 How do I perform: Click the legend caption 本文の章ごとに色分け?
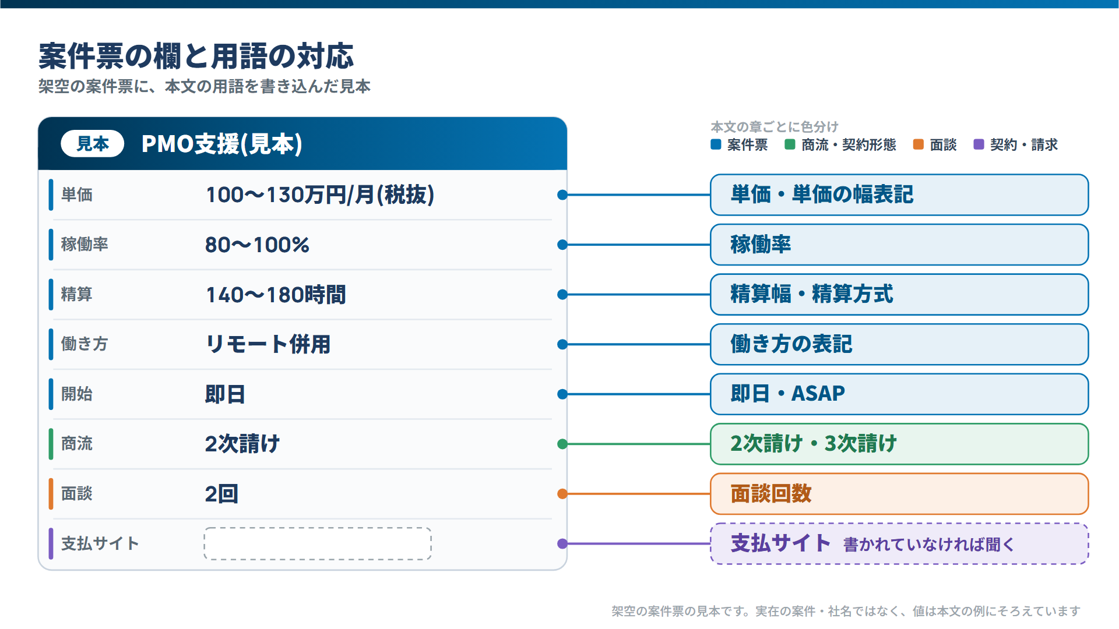[775, 126]
